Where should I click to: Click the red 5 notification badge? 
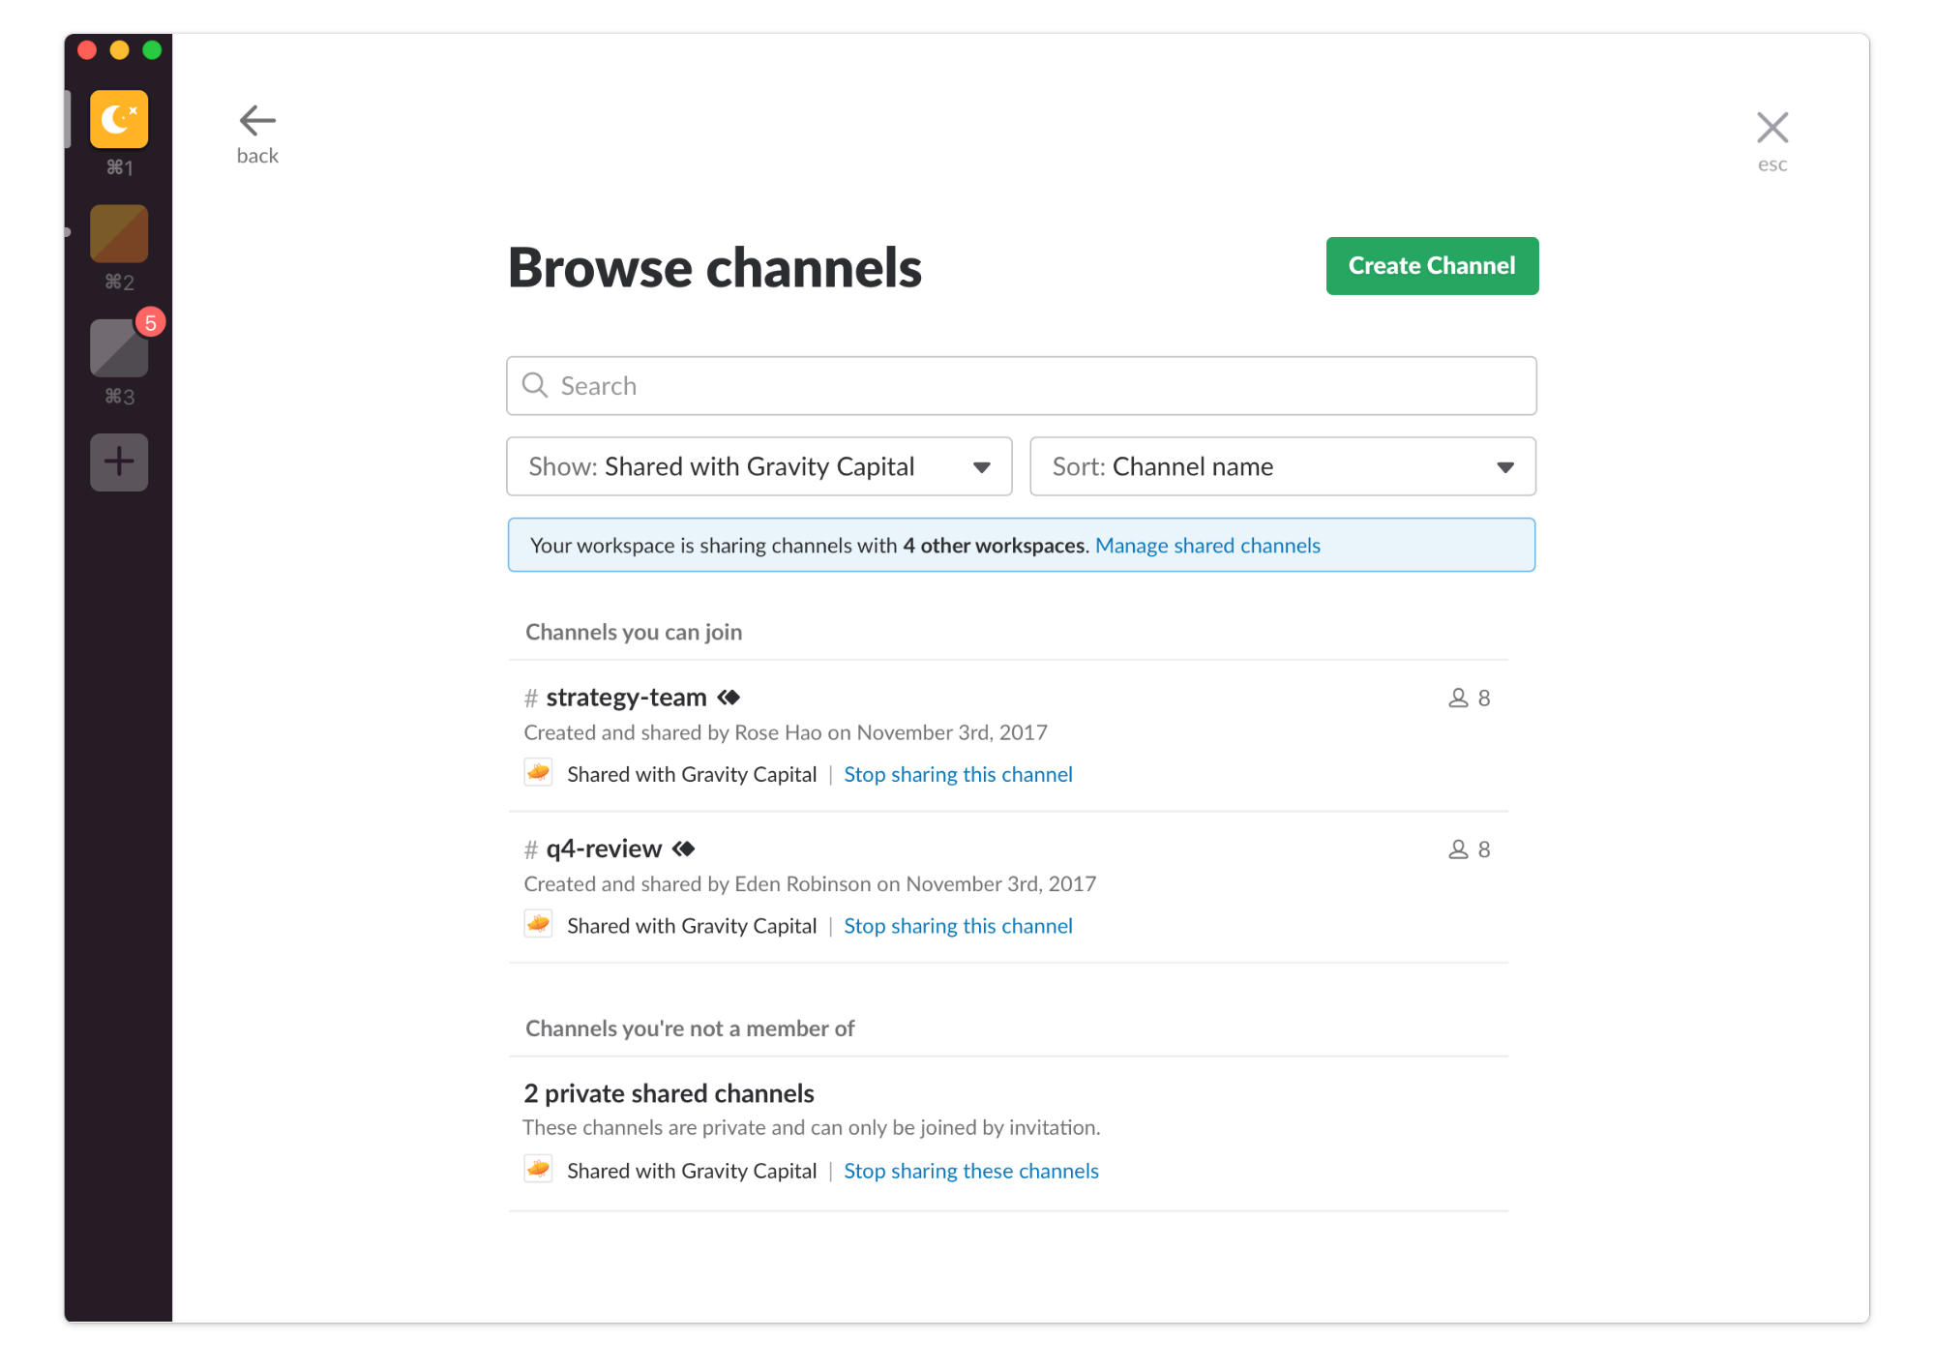click(150, 322)
